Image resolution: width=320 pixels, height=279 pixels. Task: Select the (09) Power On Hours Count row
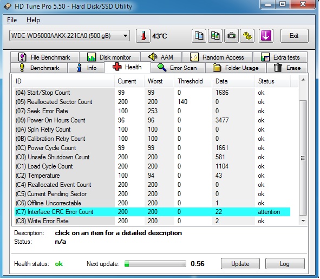tap(152, 120)
